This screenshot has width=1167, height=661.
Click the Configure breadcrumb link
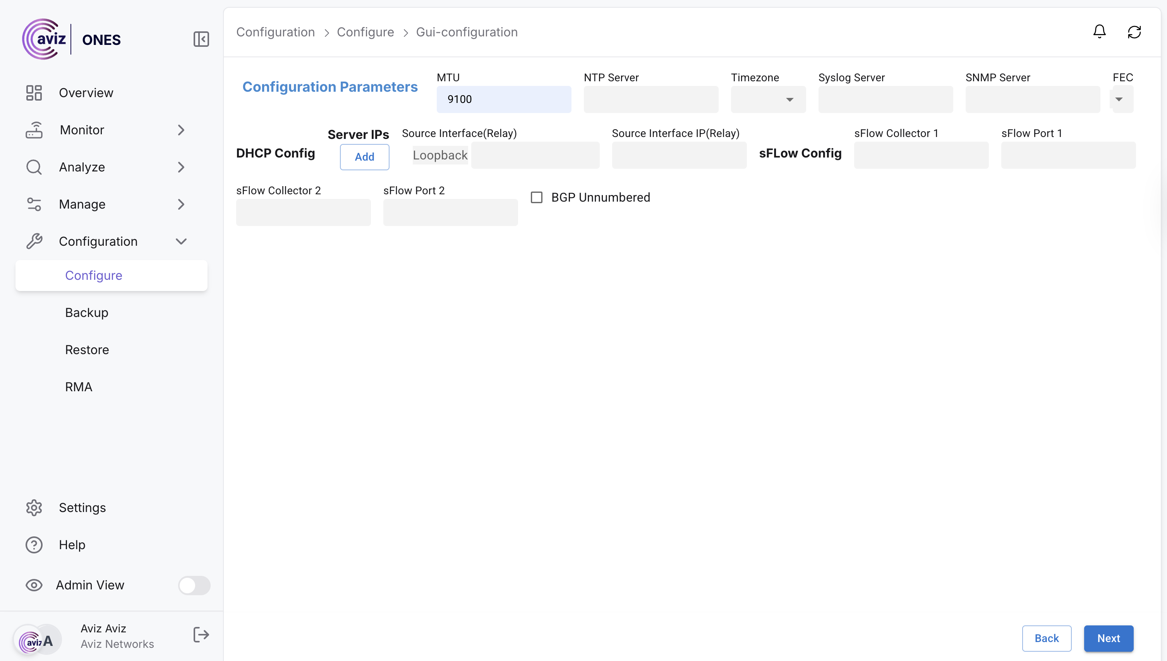(365, 32)
